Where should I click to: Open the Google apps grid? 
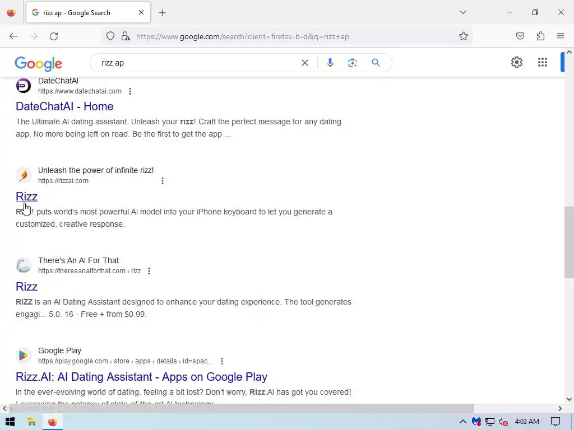(543, 62)
